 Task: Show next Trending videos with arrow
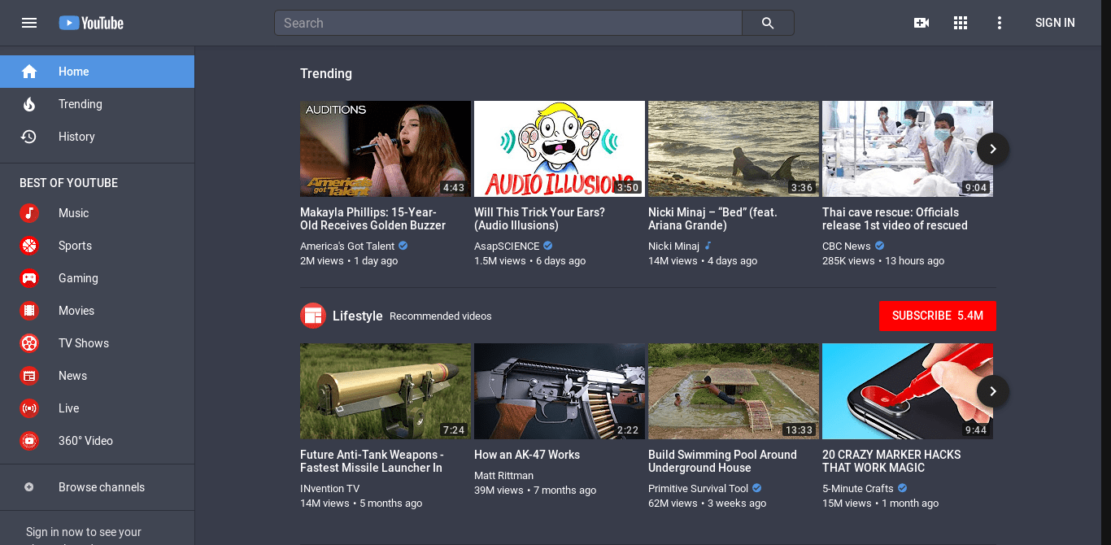coord(993,149)
